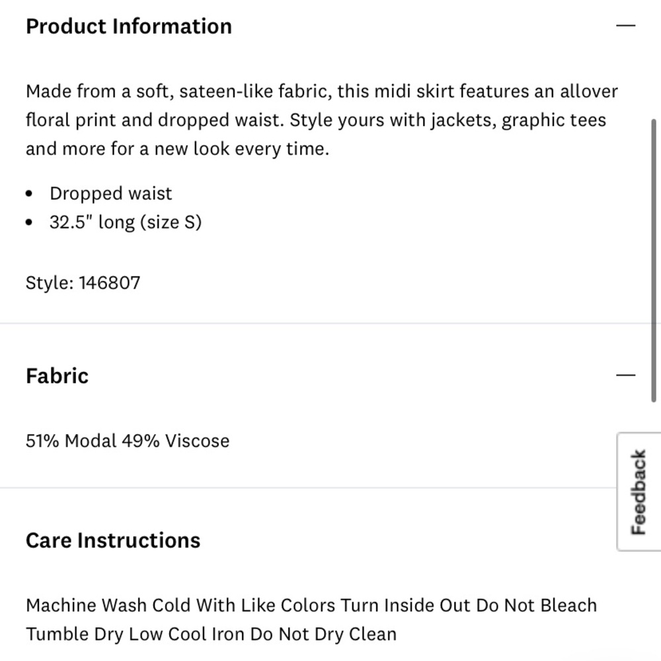Click the 51% Modal 49% Viscose text
Viewport: 661px width, 661px height.
point(128,441)
